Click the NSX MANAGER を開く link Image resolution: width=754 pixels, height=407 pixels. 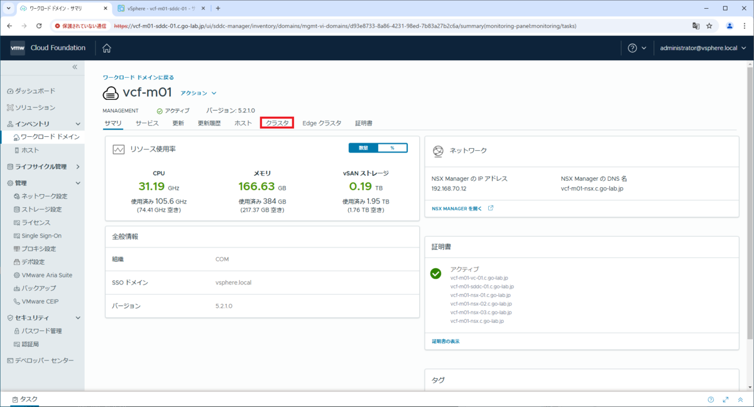(462, 208)
